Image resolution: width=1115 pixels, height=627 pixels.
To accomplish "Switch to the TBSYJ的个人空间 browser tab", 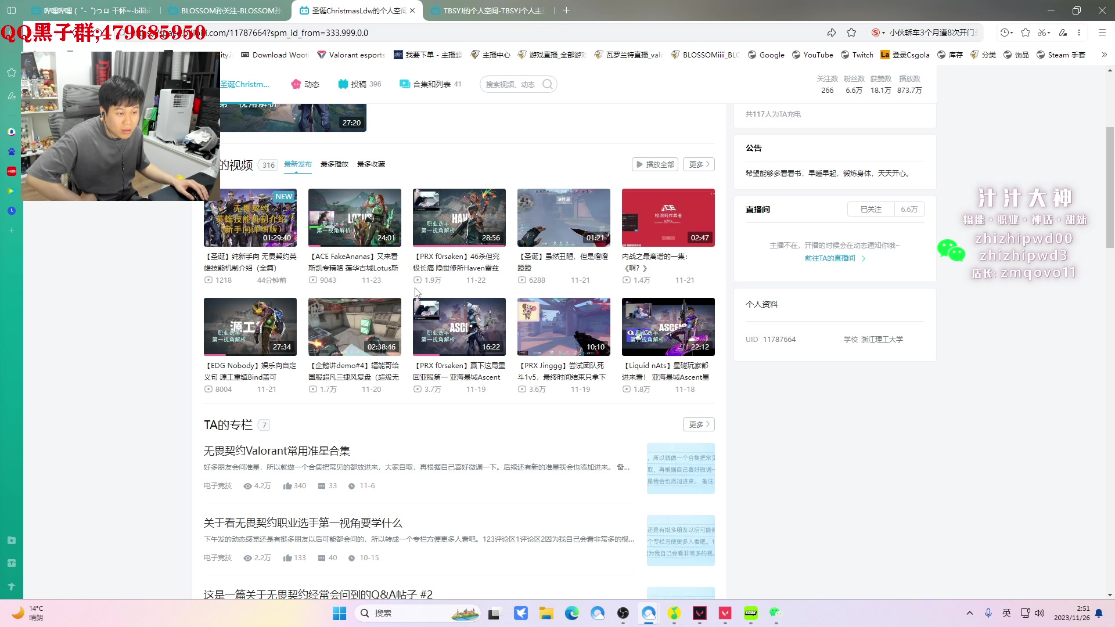I will [488, 10].
